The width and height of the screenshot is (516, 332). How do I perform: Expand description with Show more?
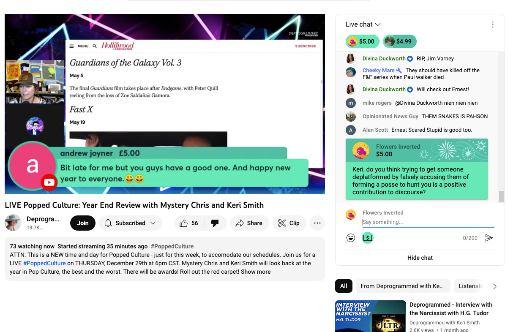[x=256, y=272]
